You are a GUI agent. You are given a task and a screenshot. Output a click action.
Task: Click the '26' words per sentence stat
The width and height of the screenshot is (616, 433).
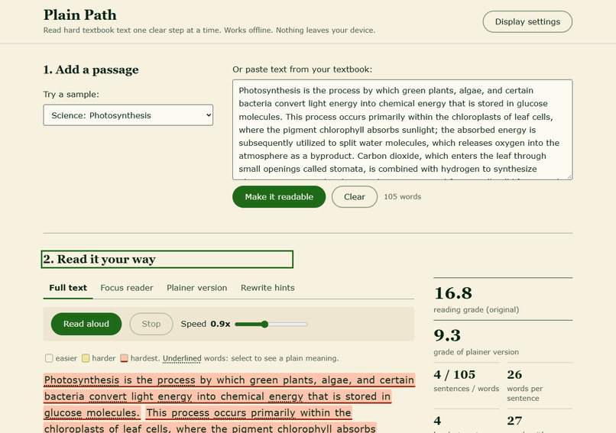[514, 374]
